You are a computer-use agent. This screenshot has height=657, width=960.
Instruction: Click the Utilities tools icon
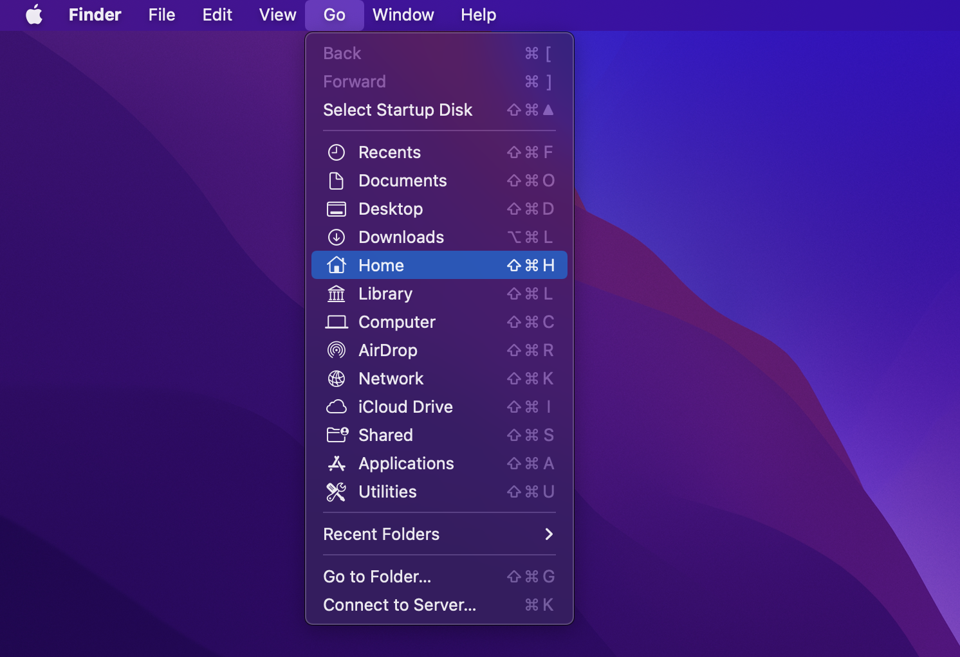(x=337, y=492)
